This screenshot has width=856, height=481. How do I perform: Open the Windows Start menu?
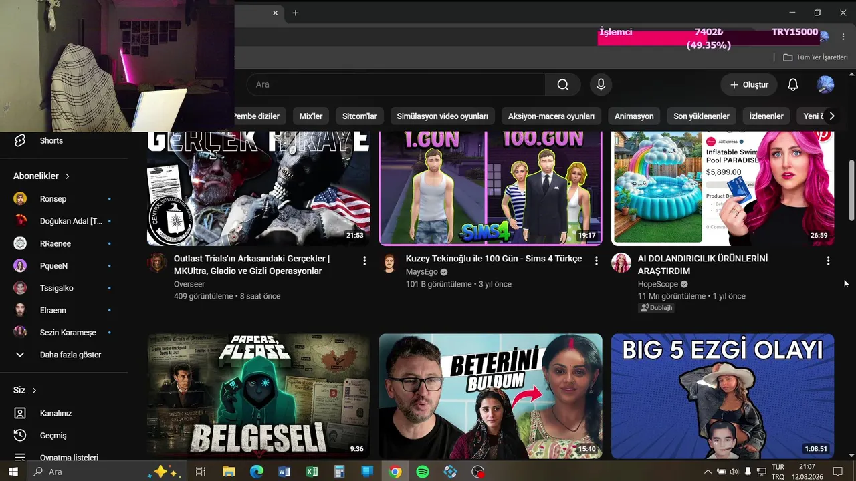[x=13, y=472]
